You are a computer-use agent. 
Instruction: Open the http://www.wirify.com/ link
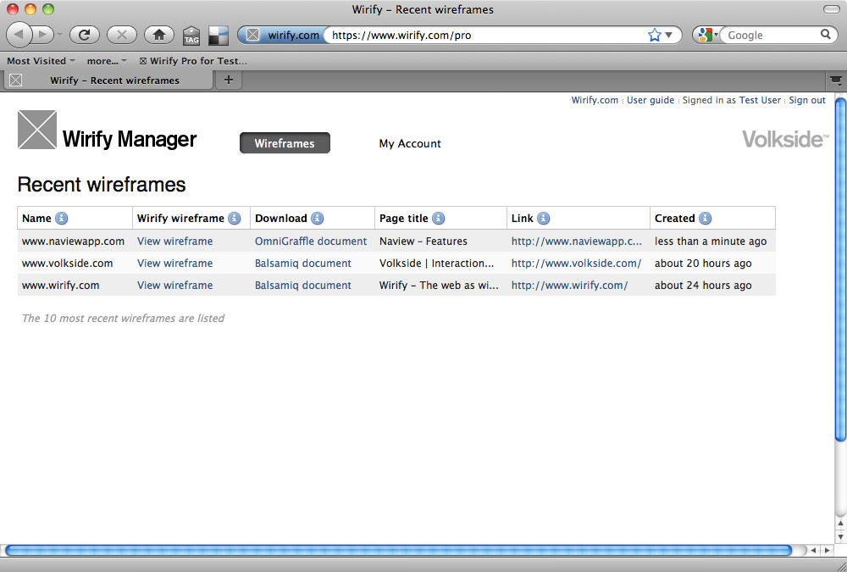point(569,286)
